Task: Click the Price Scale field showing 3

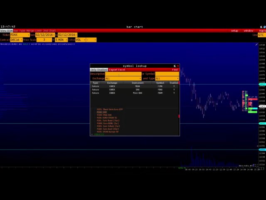Action: (x=44, y=40)
